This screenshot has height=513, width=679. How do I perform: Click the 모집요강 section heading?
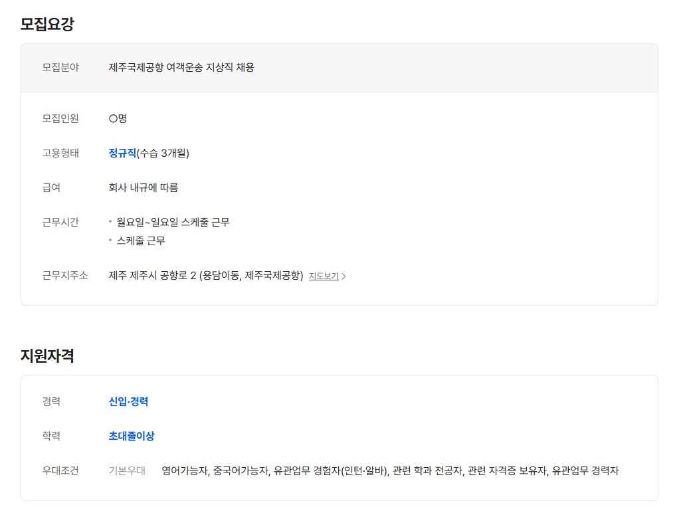(47, 25)
